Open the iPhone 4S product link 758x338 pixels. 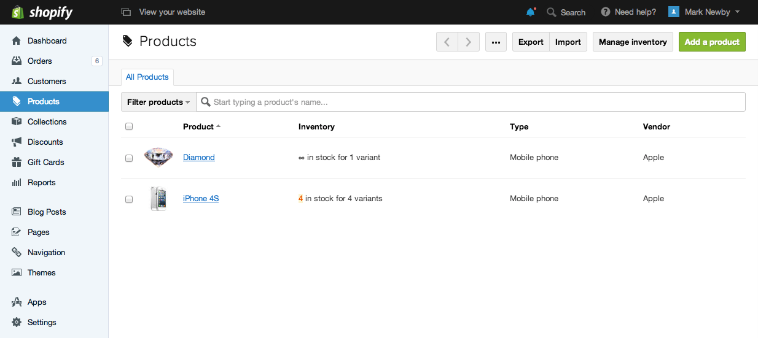point(201,198)
